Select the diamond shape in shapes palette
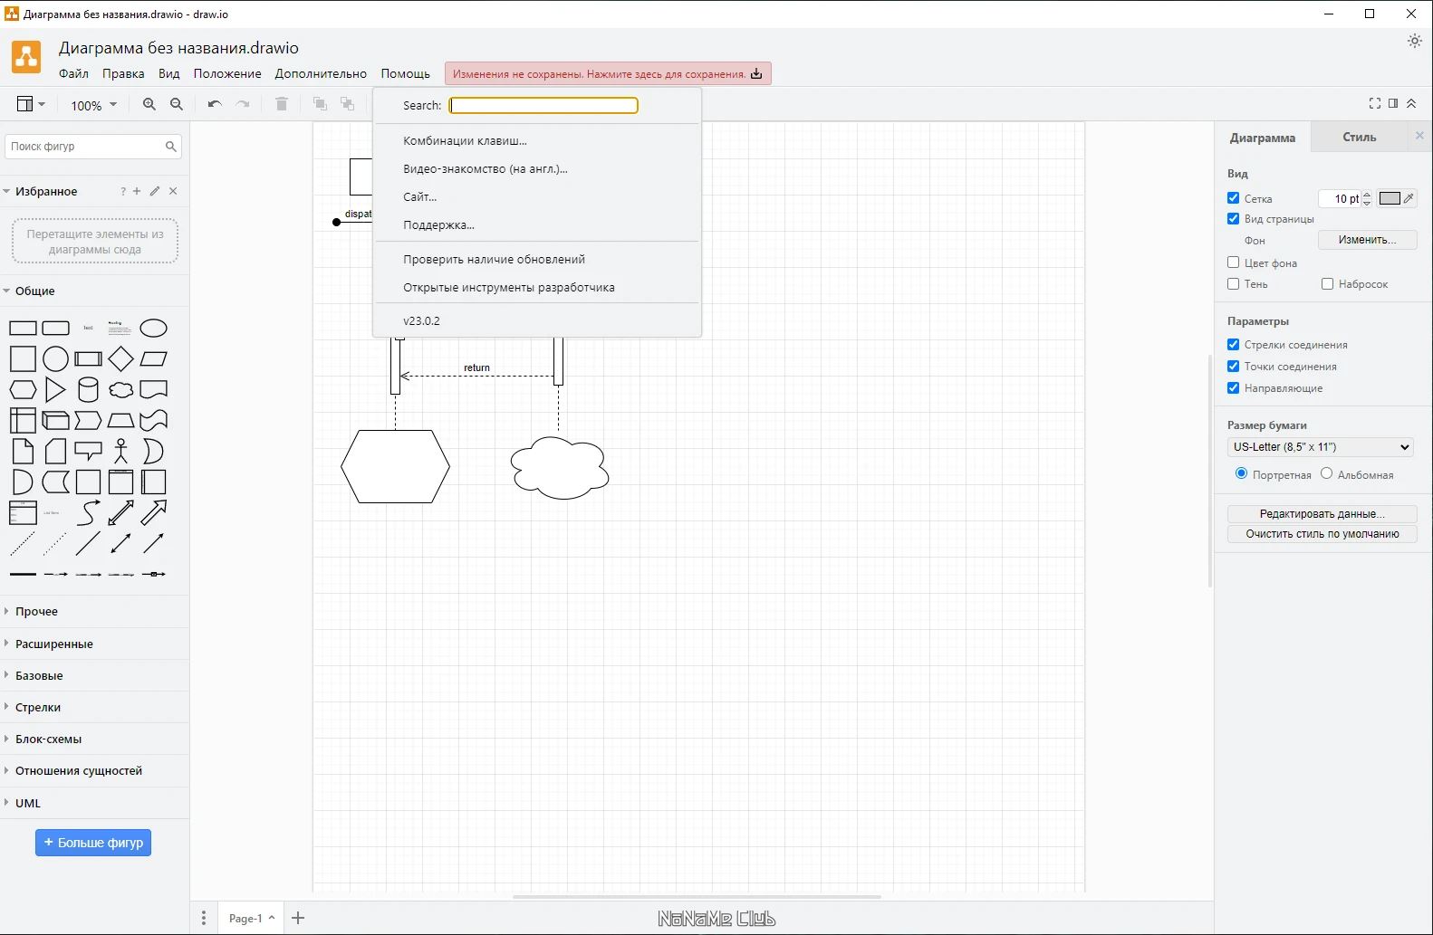The width and height of the screenshot is (1433, 935). point(120,358)
